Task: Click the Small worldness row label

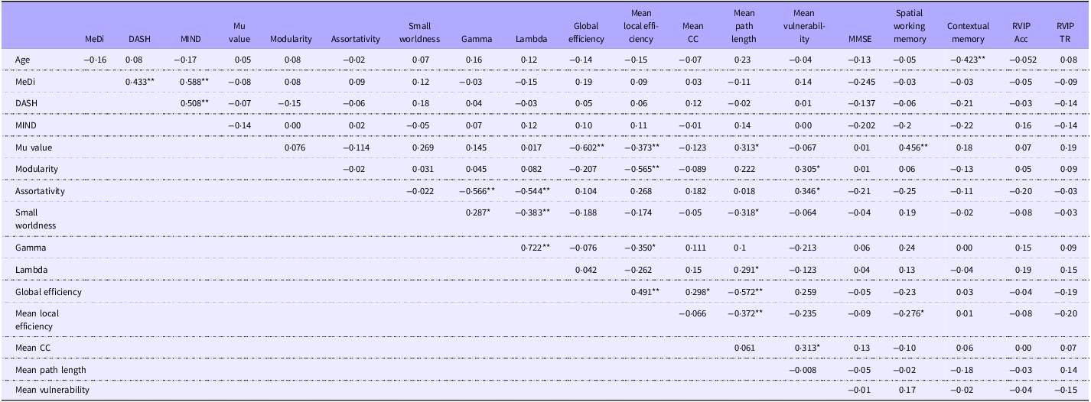Action: pyautogui.click(x=35, y=218)
